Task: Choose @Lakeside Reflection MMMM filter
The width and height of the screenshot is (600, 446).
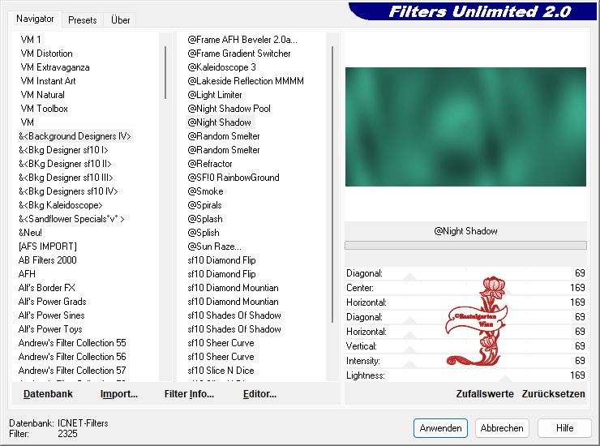Action: (x=246, y=81)
